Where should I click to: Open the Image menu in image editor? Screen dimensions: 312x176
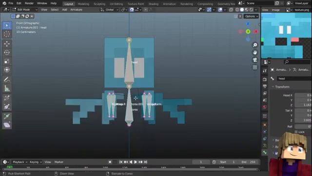[x=275, y=10]
